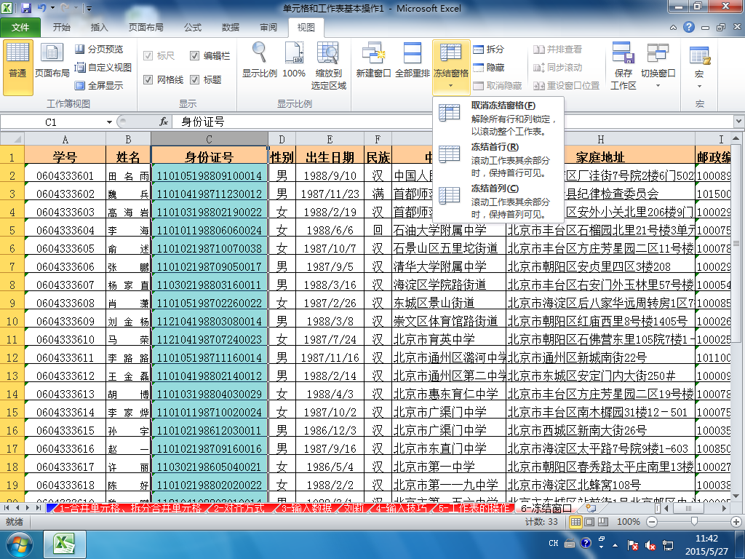Open the Action Center flag tray icon
Viewport: 745px width, 559px height.
coord(633,544)
